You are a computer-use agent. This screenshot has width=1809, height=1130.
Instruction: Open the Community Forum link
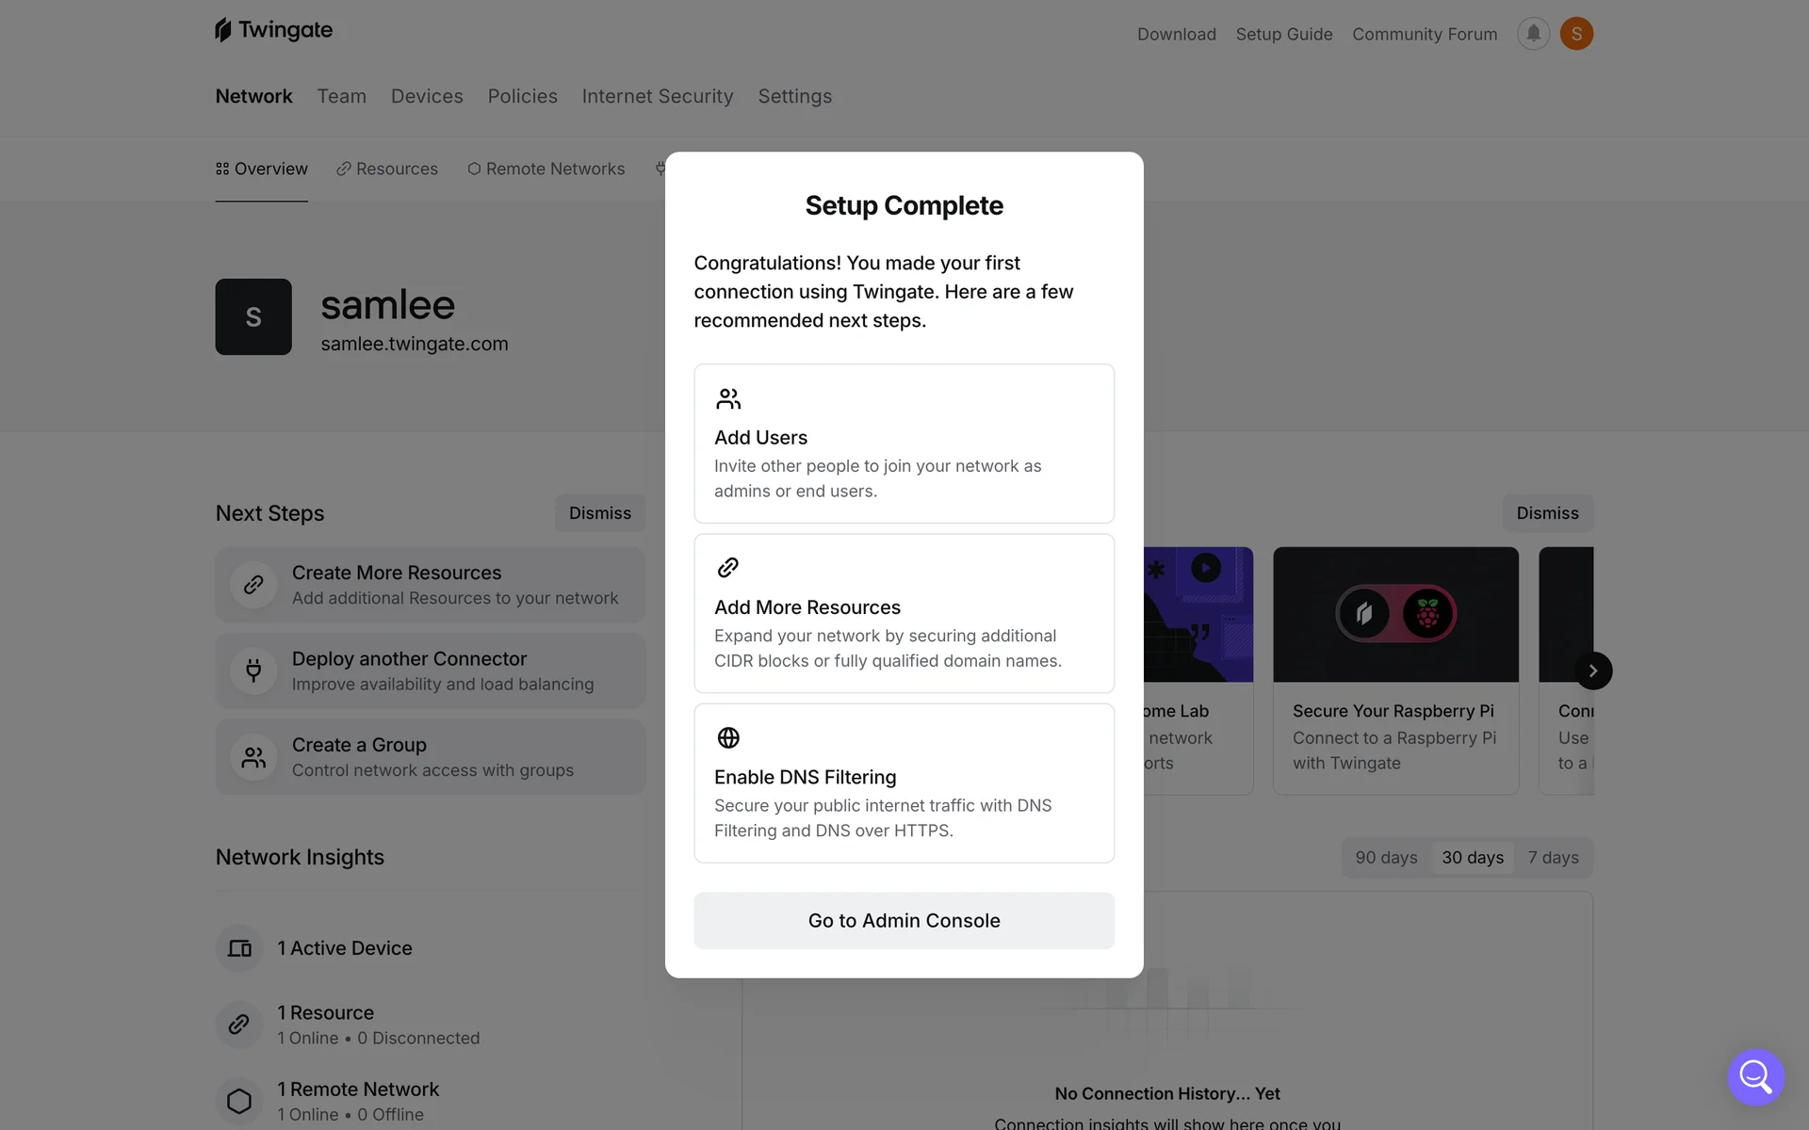click(1425, 34)
